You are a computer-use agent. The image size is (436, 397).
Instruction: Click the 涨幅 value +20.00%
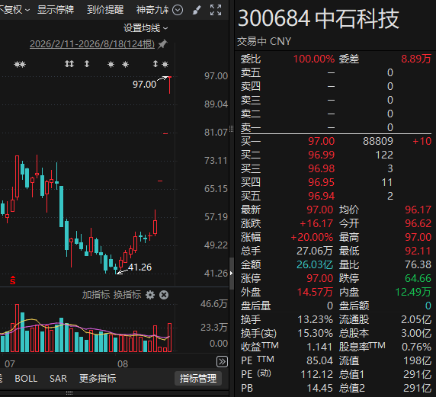click(x=312, y=237)
